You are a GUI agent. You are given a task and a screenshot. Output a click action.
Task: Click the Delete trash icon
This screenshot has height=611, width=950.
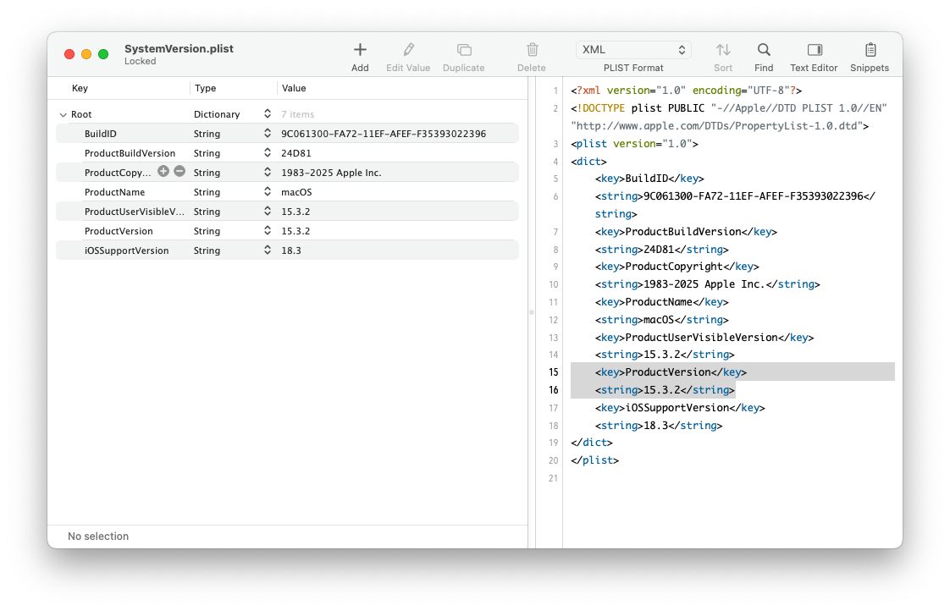pos(532,51)
